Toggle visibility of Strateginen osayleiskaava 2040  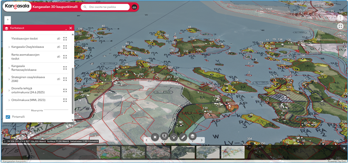[59, 79]
